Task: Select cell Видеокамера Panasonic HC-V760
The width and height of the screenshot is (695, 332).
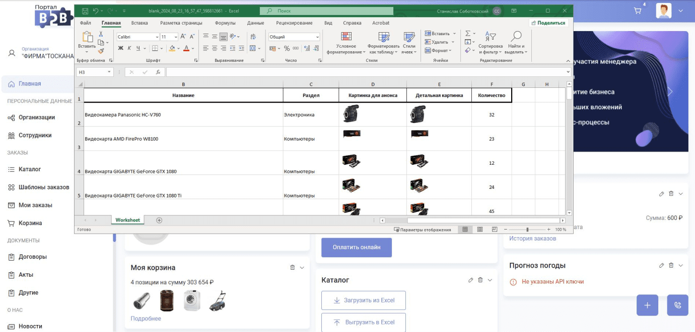Action: click(183, 115)
